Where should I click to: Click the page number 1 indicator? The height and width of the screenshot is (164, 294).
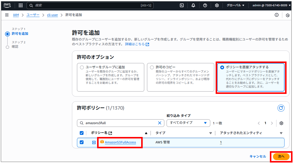coord(265,123)
